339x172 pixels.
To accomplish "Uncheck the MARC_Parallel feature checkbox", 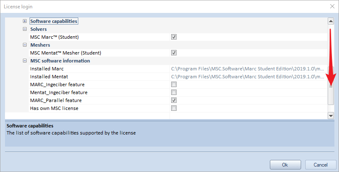I will pos(174,100).
